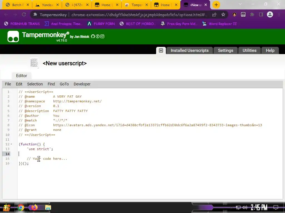The height and width of the screenshot is (213, 285).
Task: Select the Editor tab
Action: (x=21, y=76)
